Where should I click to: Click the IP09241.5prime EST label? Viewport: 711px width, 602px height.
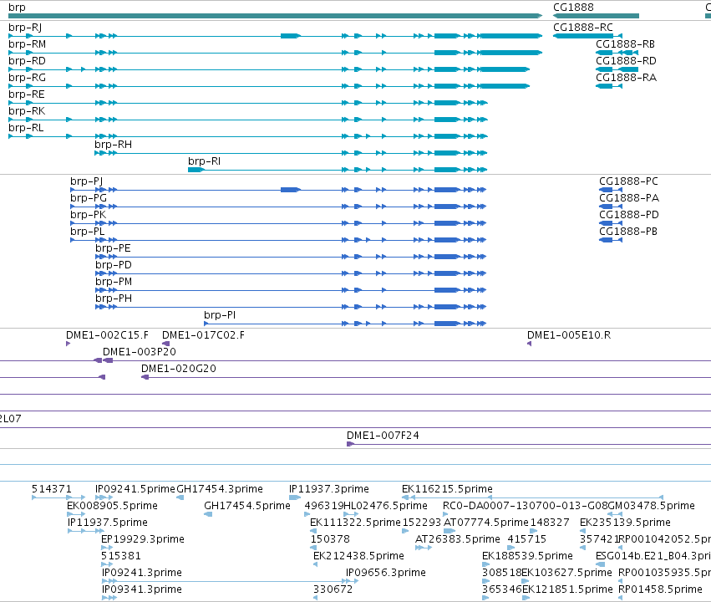[135, 489]
